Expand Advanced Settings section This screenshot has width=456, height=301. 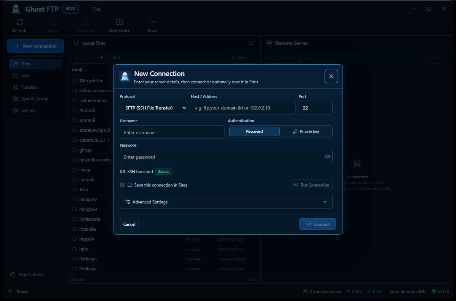[x=226, y=202]
